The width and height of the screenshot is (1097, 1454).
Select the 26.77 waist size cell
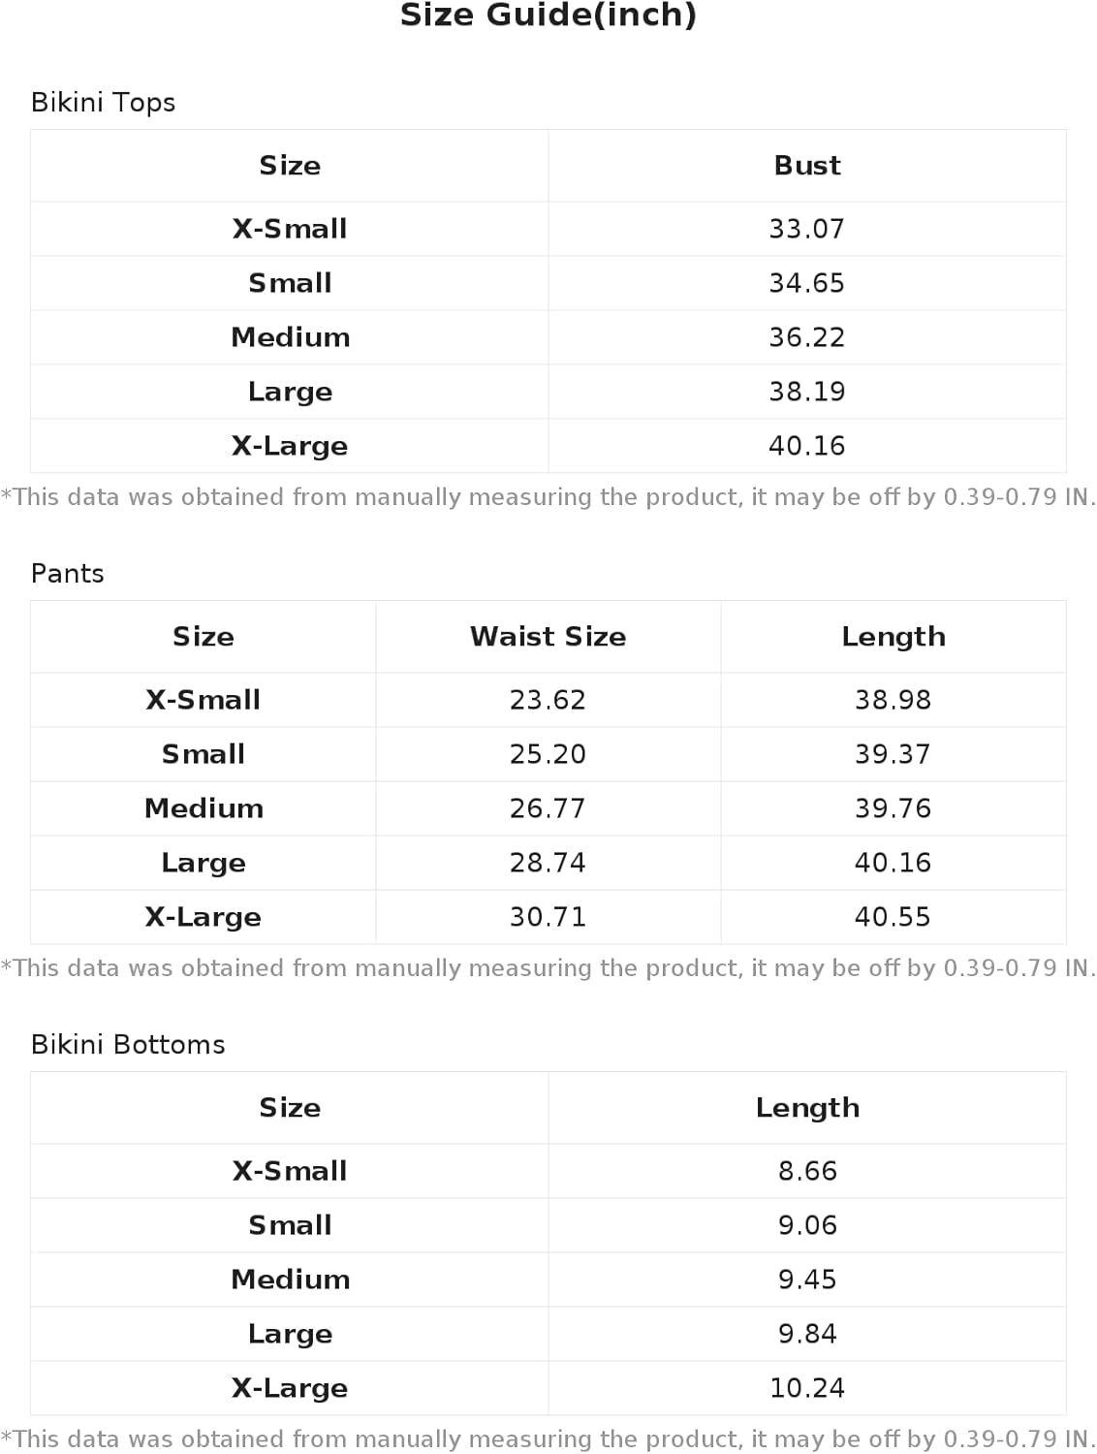[x=548, y=808]
